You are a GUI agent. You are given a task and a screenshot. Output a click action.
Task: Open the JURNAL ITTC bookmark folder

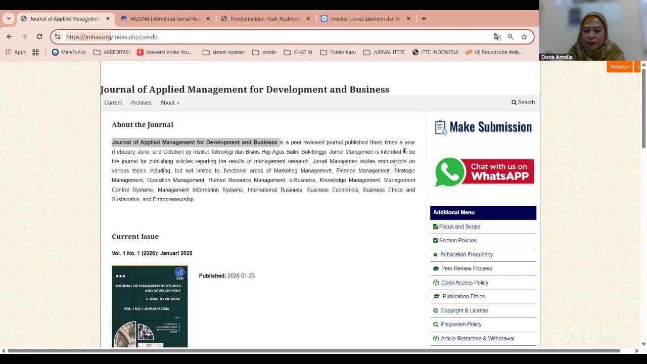tap(384, 52)
